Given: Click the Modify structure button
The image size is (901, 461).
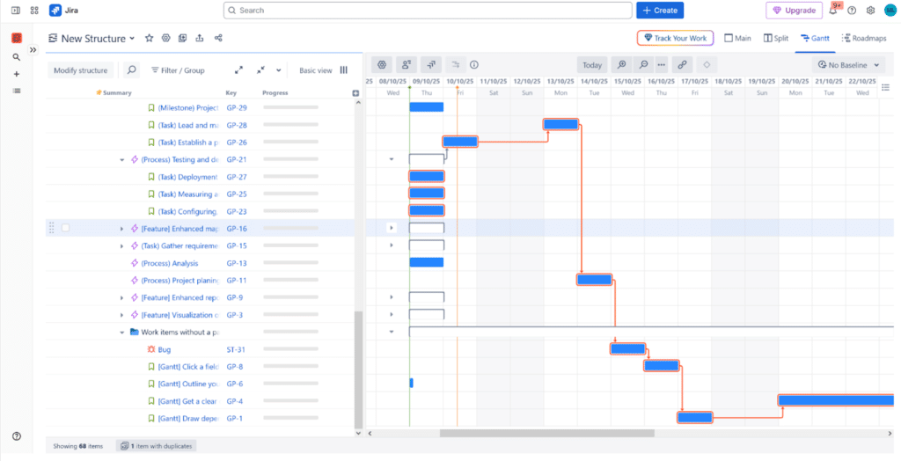Looking at the screenshot, I should (81, 70).
